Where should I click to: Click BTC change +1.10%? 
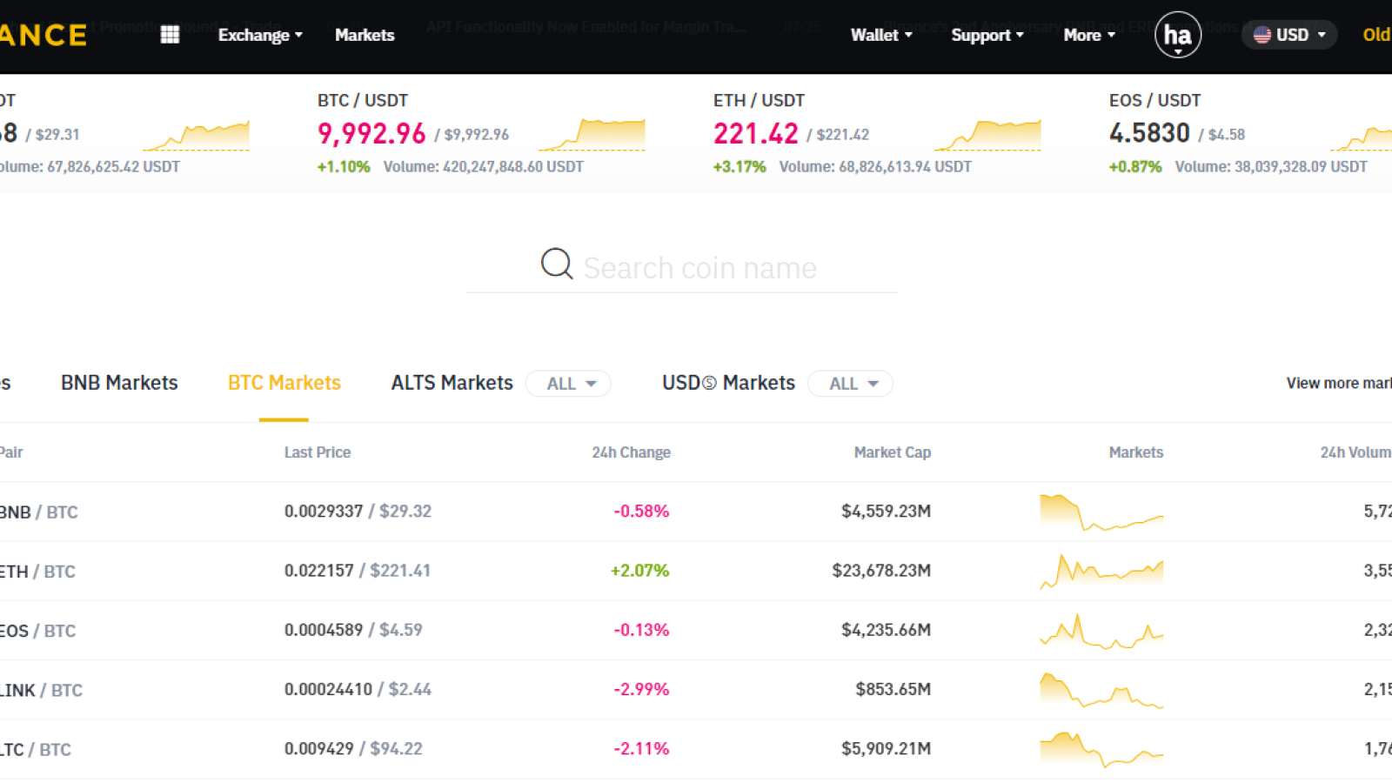click(344, 167)
